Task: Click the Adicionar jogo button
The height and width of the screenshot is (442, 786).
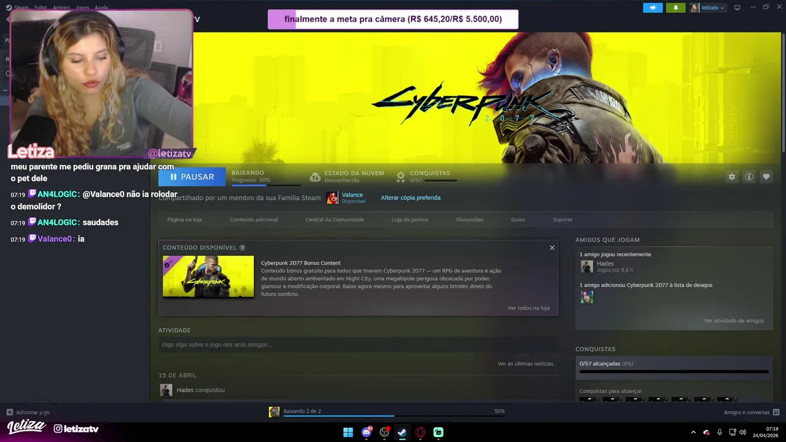Action: click(28, 413)
